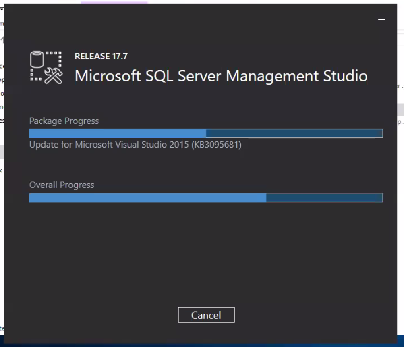This screenshot has height=347, width=404.
Task: Select the Microsoft SQL Server Management Studio title
Action: [222, 75]
